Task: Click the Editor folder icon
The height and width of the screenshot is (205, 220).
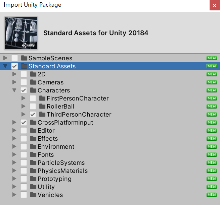Action: [33, 130]
